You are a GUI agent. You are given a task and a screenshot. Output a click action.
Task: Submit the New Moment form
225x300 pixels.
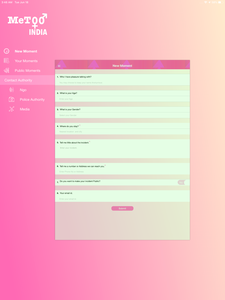[x=122, y=208]
